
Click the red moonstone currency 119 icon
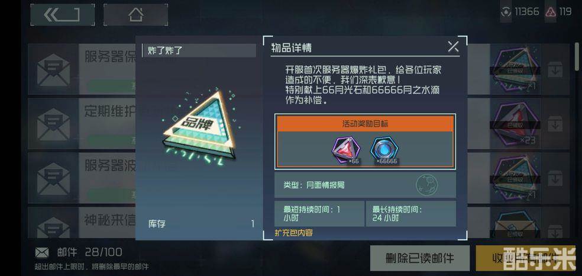coord(551,12)
